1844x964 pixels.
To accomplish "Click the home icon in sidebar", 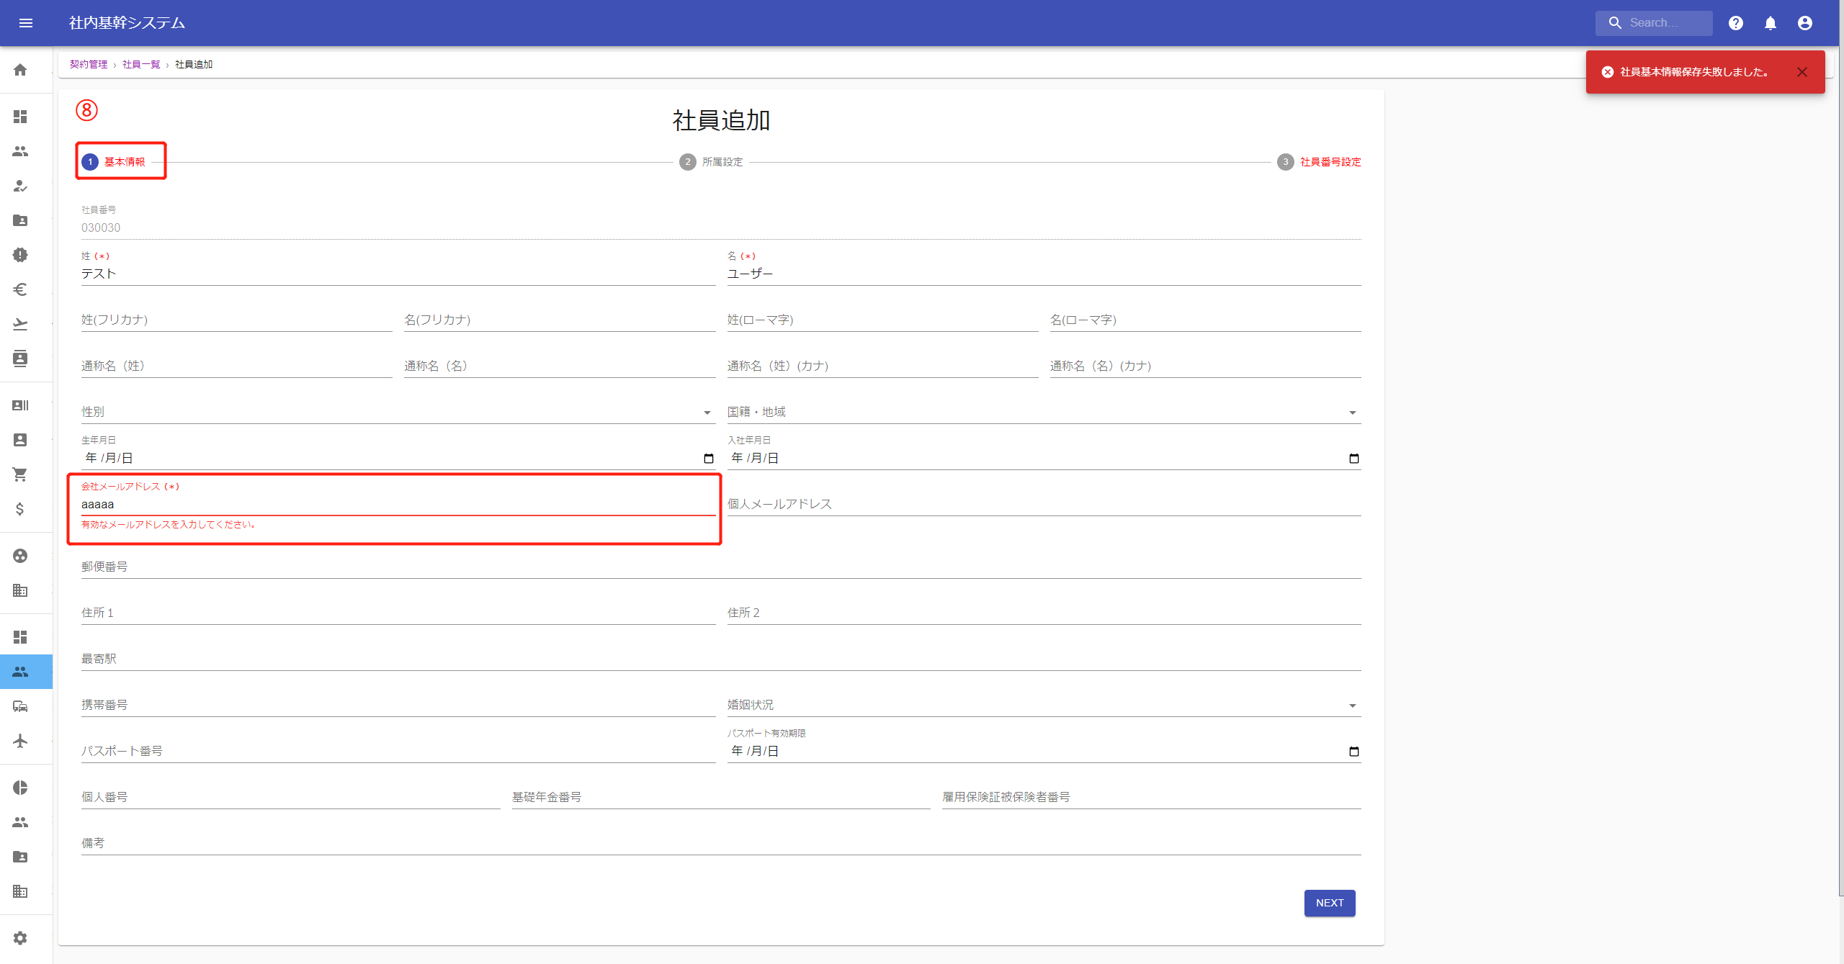I will [20, 70].
